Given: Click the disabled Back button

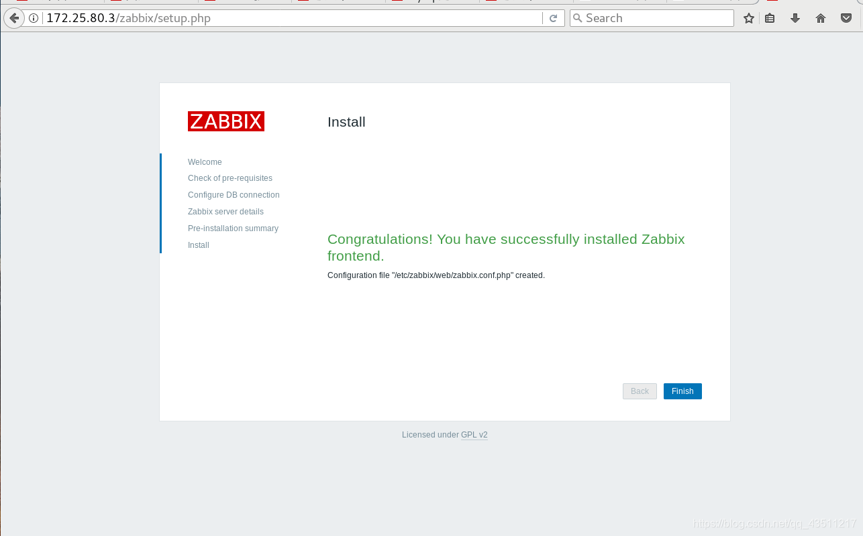Looking at the screenshot, I should pyautogui.click(x=640, y=391).
